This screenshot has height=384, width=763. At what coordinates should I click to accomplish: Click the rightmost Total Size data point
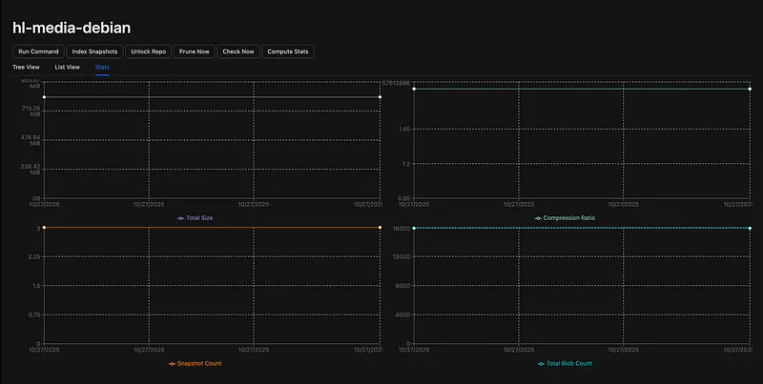(380, 97)
